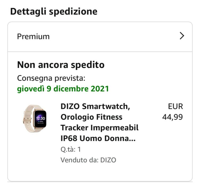200x188 pixels.
Task: Click the 'Orologio Fitness' title line
Action: click(91, 117)
